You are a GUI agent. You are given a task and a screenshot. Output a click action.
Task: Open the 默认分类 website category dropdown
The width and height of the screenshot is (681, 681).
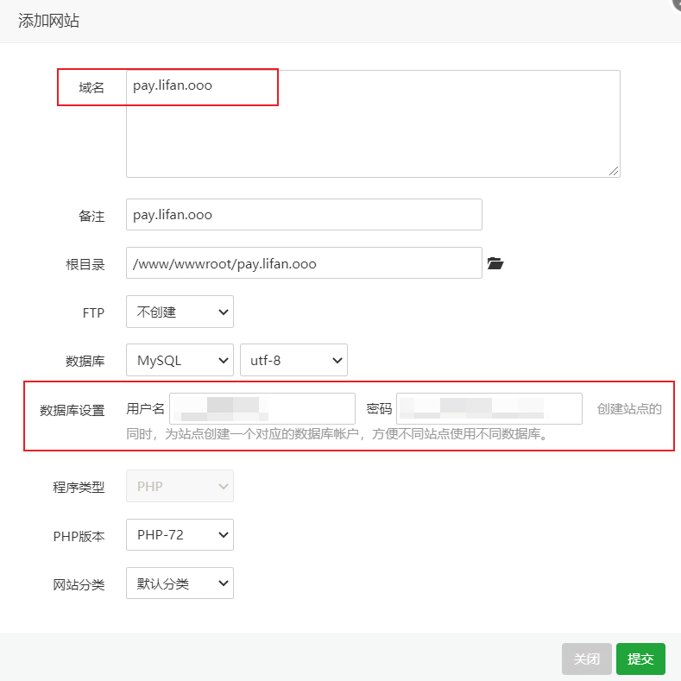(180, 583)
